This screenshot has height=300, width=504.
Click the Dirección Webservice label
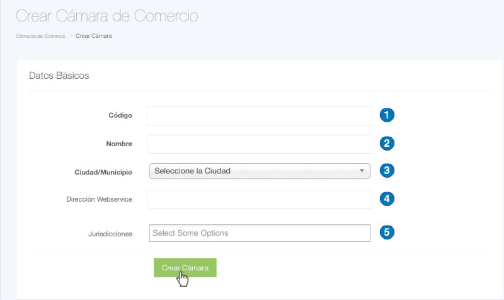coord(99,199)
